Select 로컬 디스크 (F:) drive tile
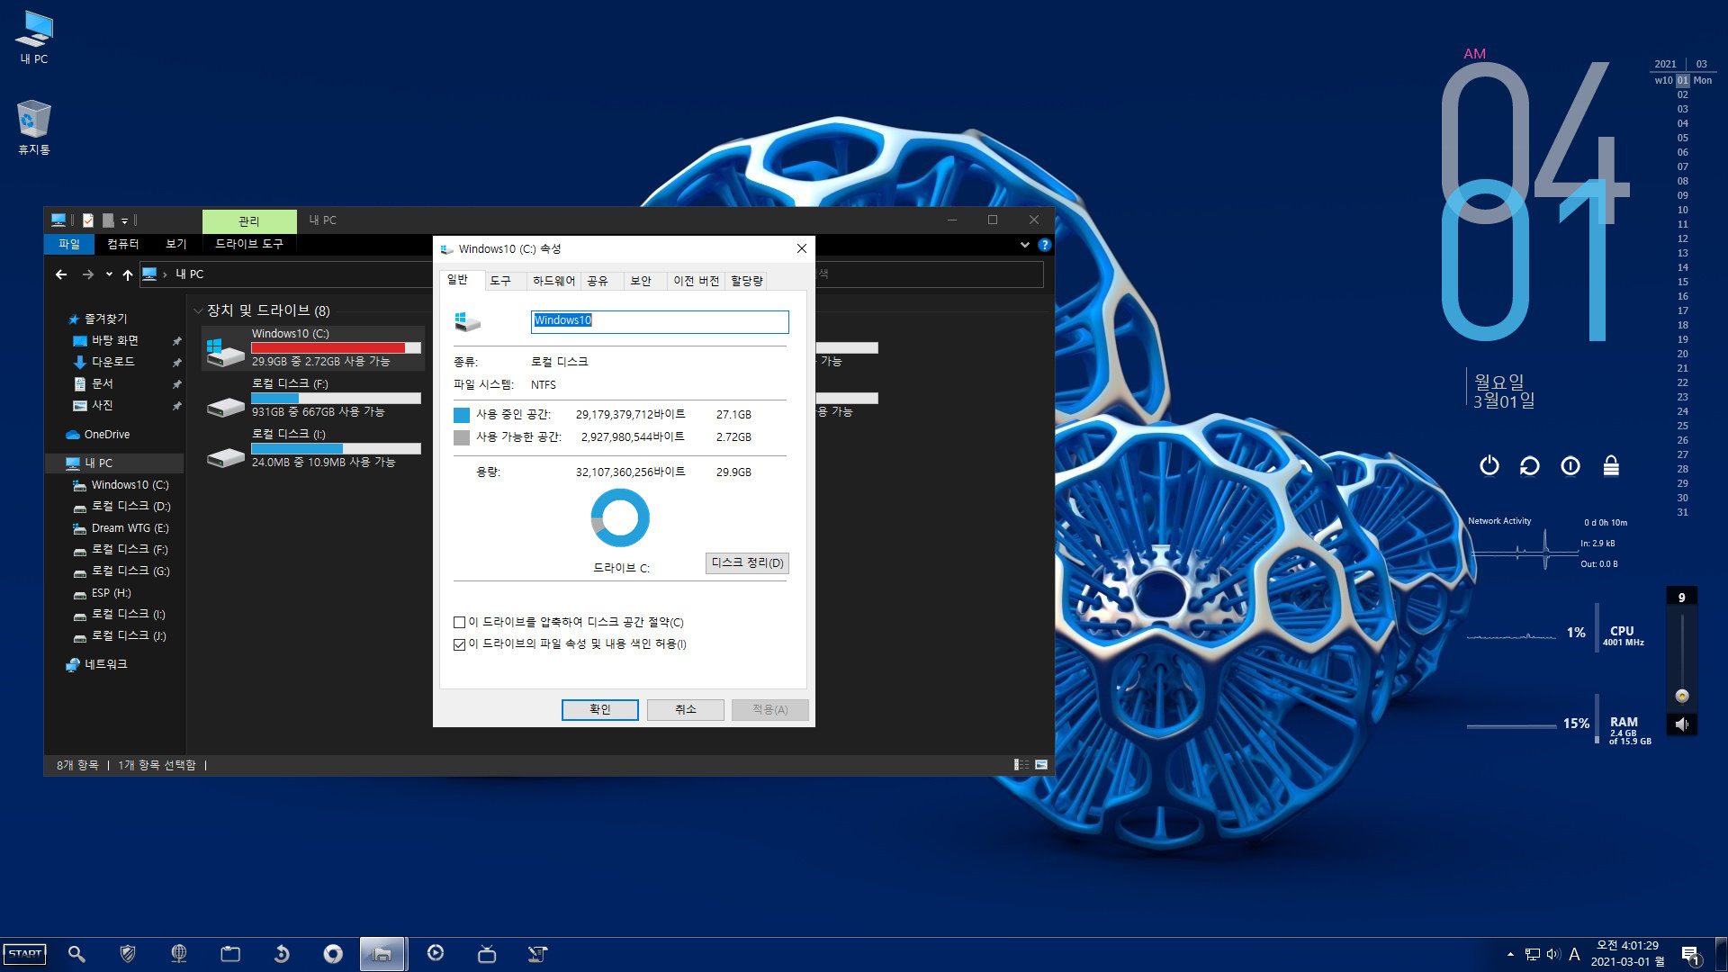 pyautogui.click(x=313, y=398)
